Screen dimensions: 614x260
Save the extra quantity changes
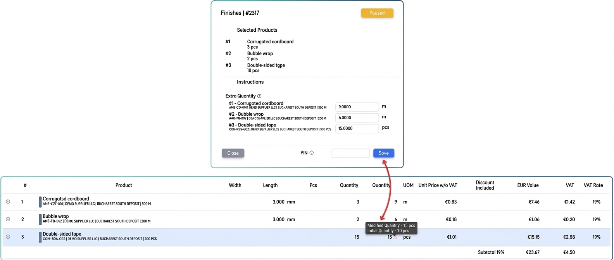tap(384, 153)
